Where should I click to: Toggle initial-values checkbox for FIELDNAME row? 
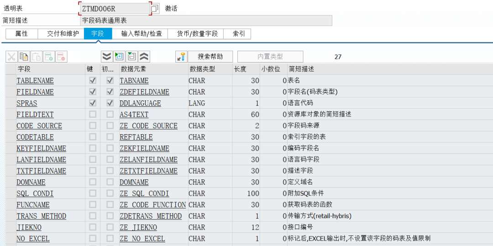point(110,92)
